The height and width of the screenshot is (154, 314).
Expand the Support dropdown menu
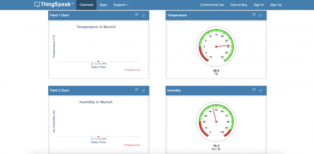[121, 5]
